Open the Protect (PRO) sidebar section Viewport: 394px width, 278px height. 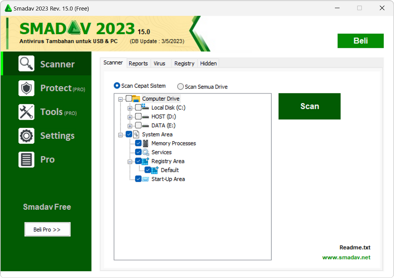point(46,88)
